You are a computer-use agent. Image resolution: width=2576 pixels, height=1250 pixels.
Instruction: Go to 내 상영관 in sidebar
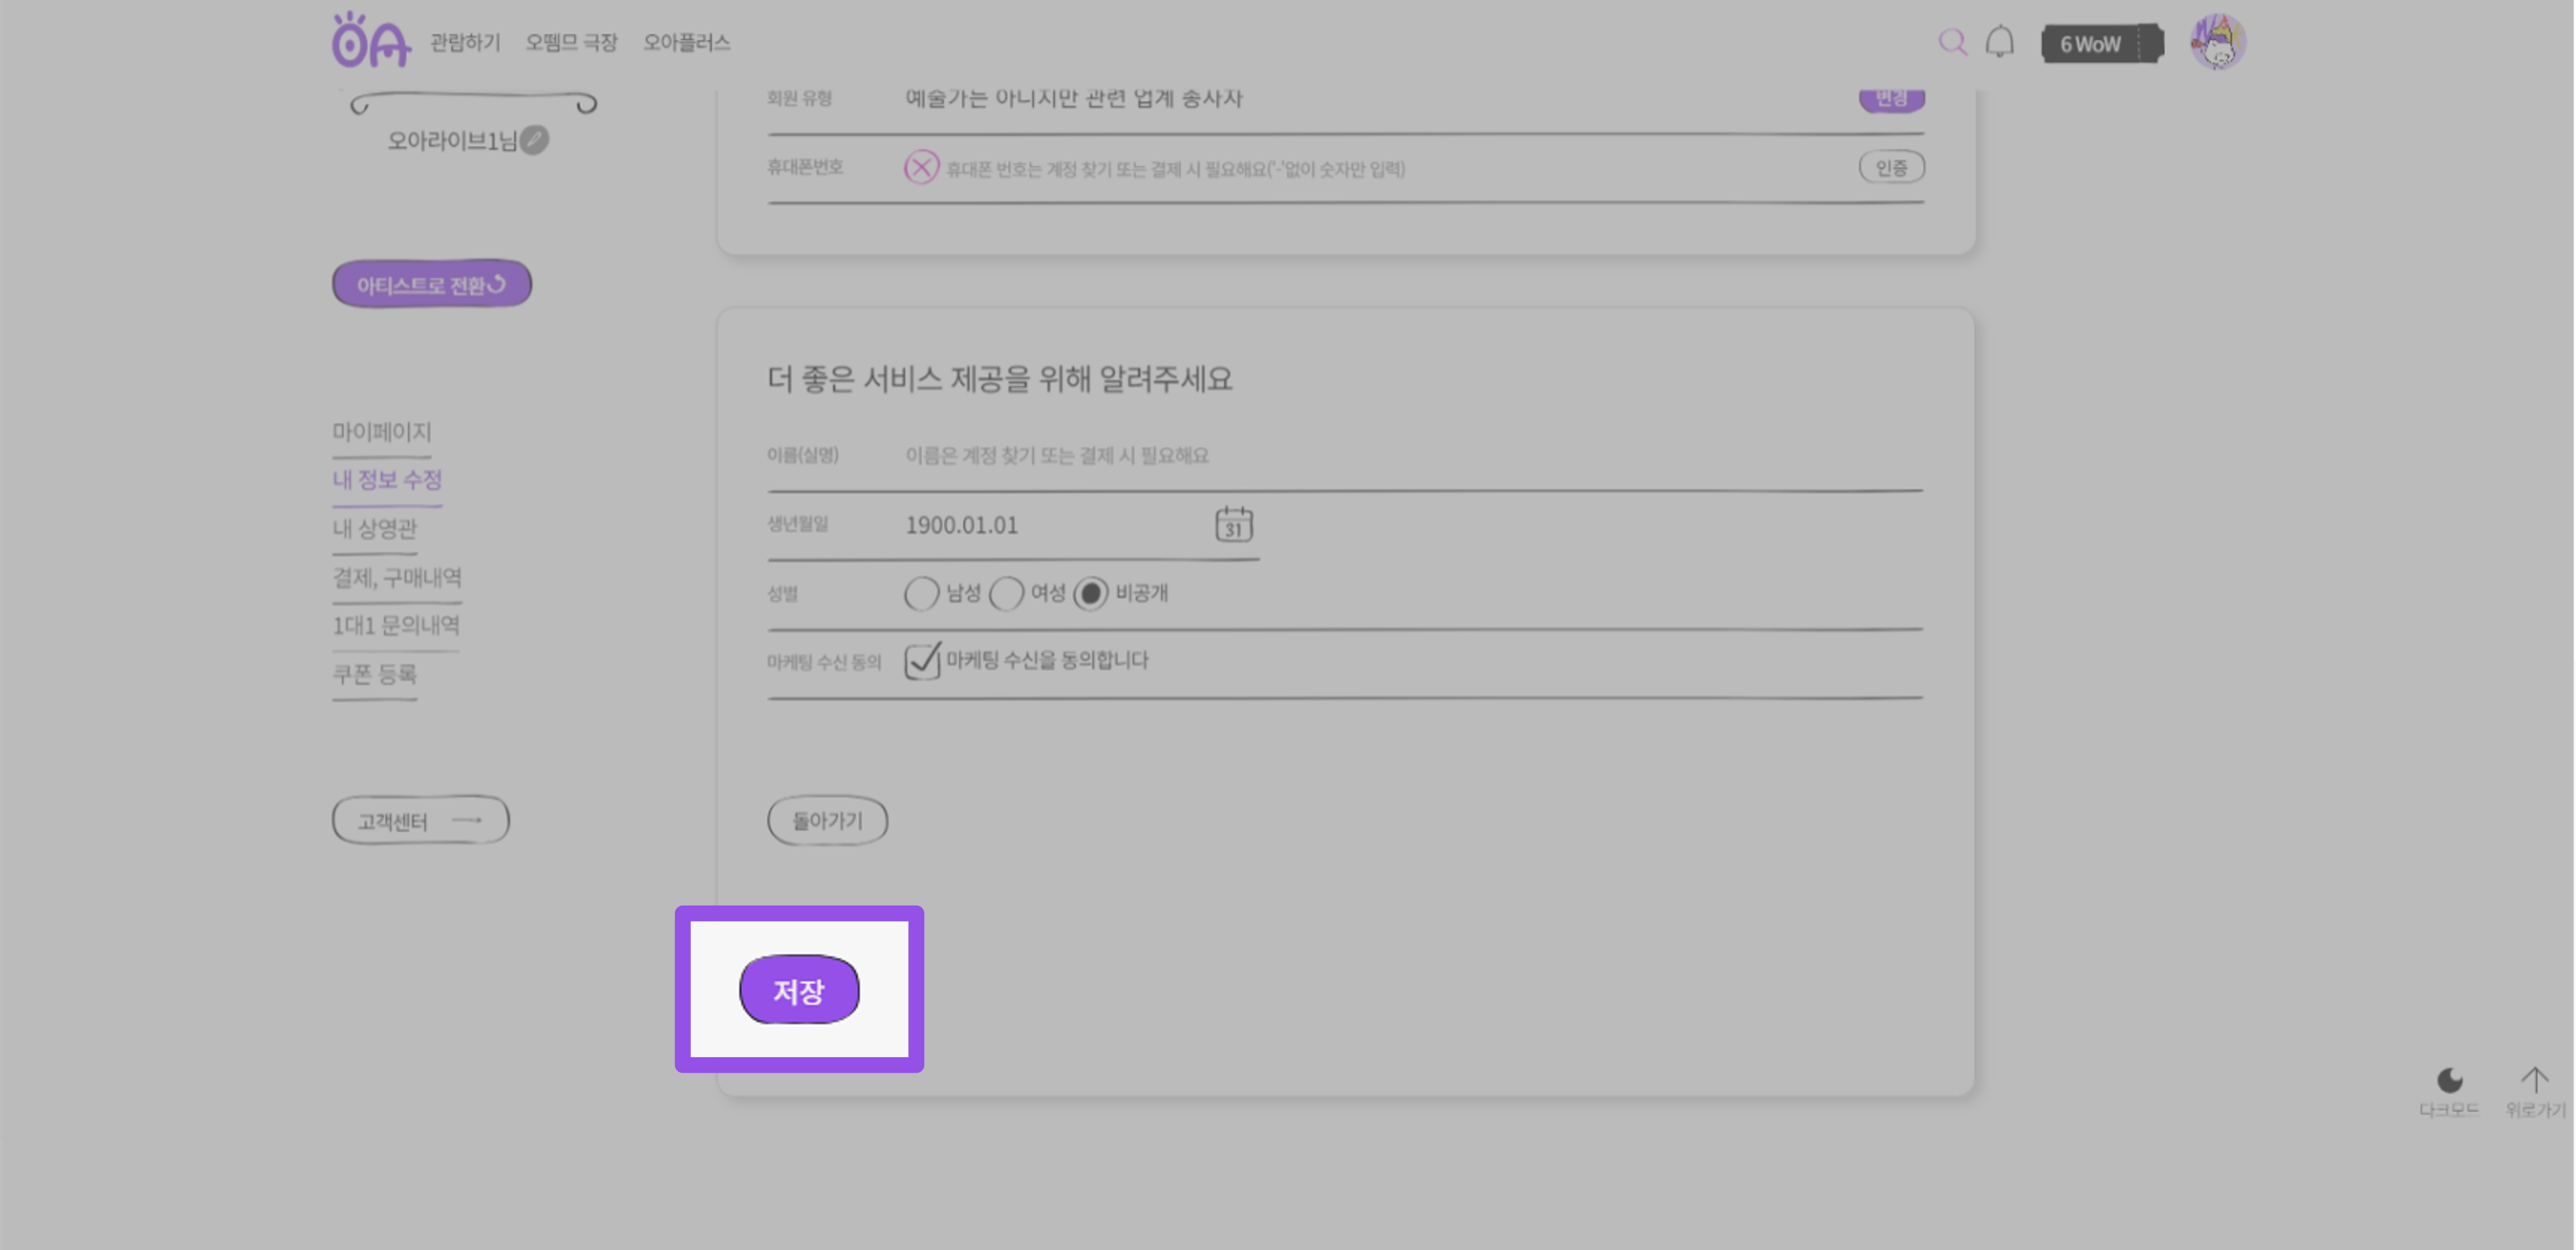[x=375, y=529]
